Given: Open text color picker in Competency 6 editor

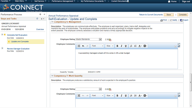Looking at the screenshot, I should 140,46.
